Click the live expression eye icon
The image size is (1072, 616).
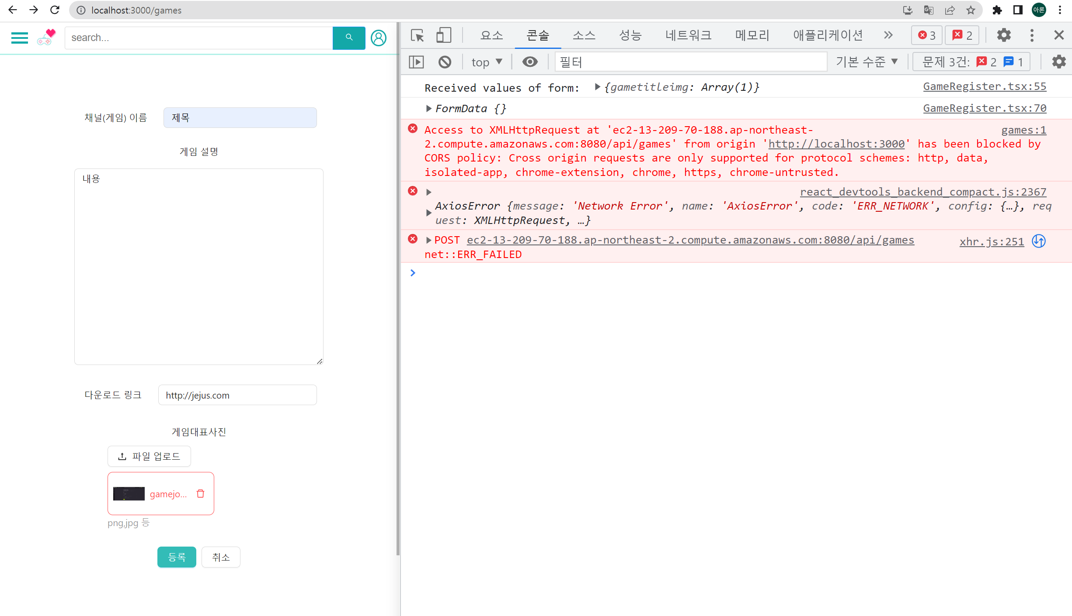530,62
